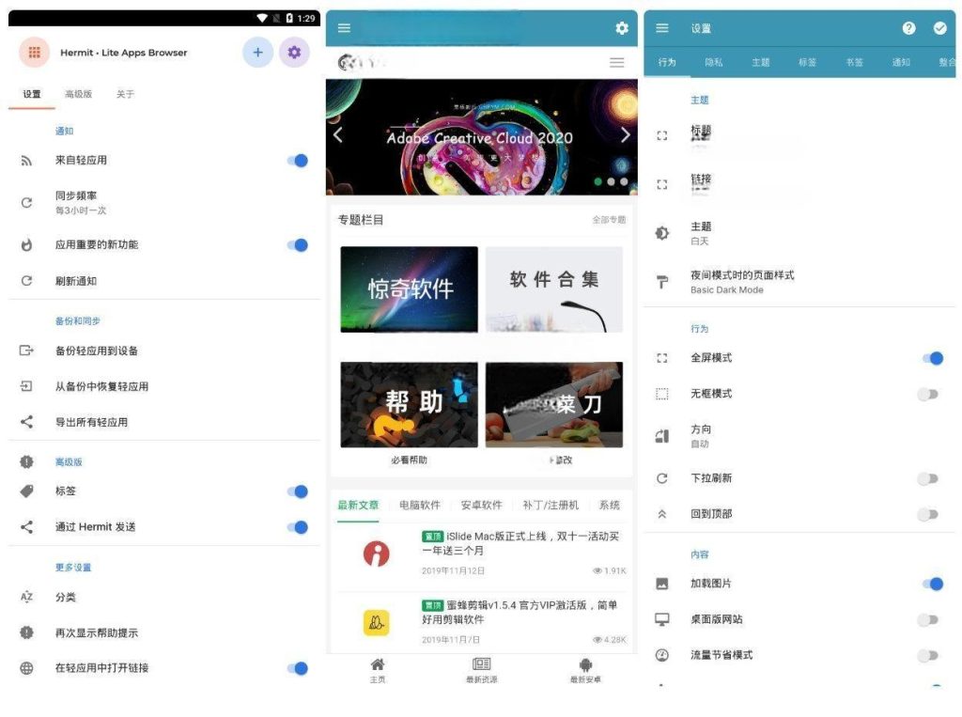Toggle 在轻应用中打开链接 switch
Image resolution: width=962 pixels, height=717 pixels.
[298, 668]
